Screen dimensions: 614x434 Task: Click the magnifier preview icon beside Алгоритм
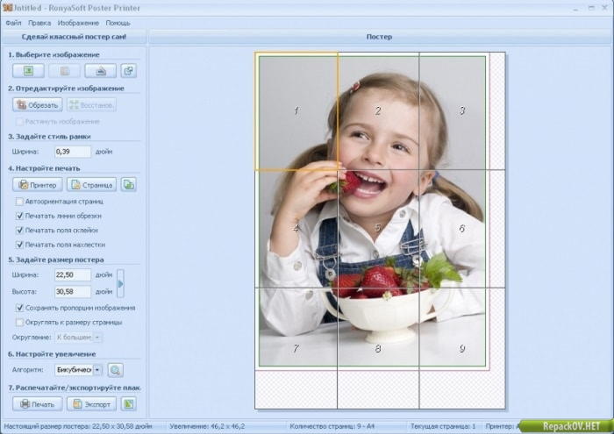[x=116, y=370]
